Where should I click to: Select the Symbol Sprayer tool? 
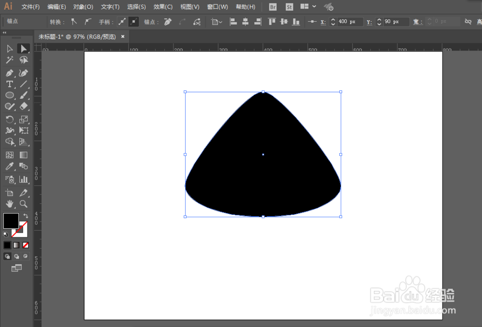(10, 179)
